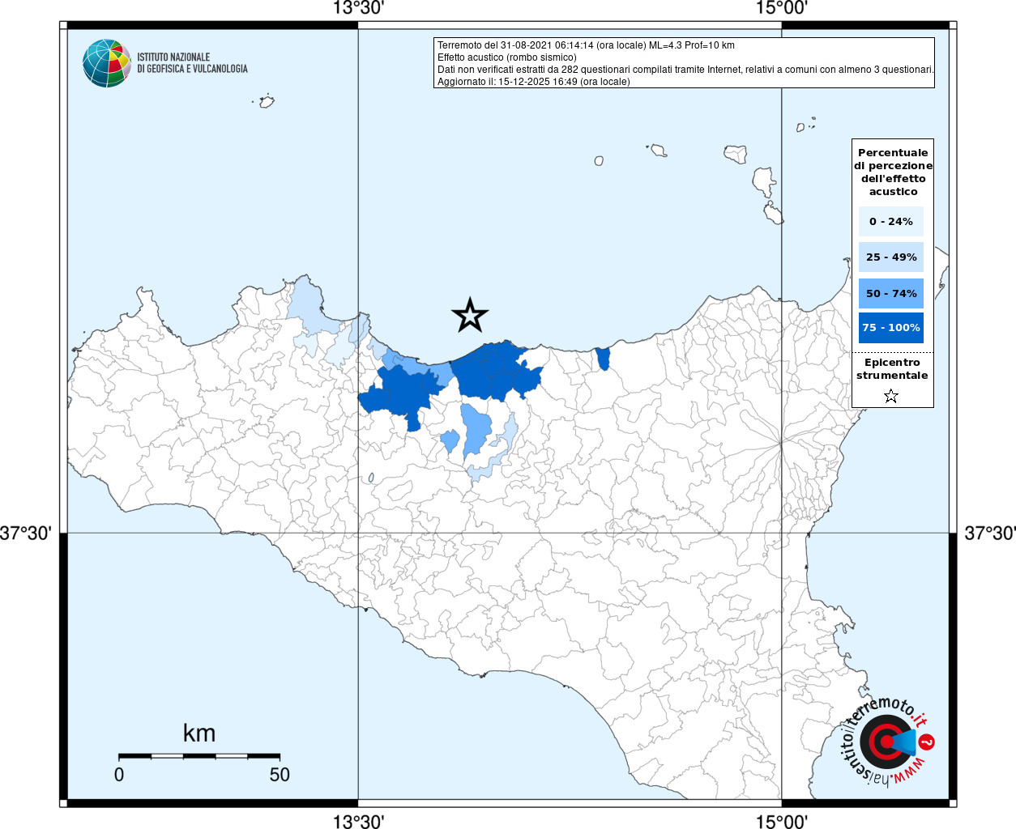Click 'ISTITUTO NAZIONALE DI GEOFISICA E VULCANOLOGIA' text
The height and width of the screenshot is (829, 1016).
192,63
